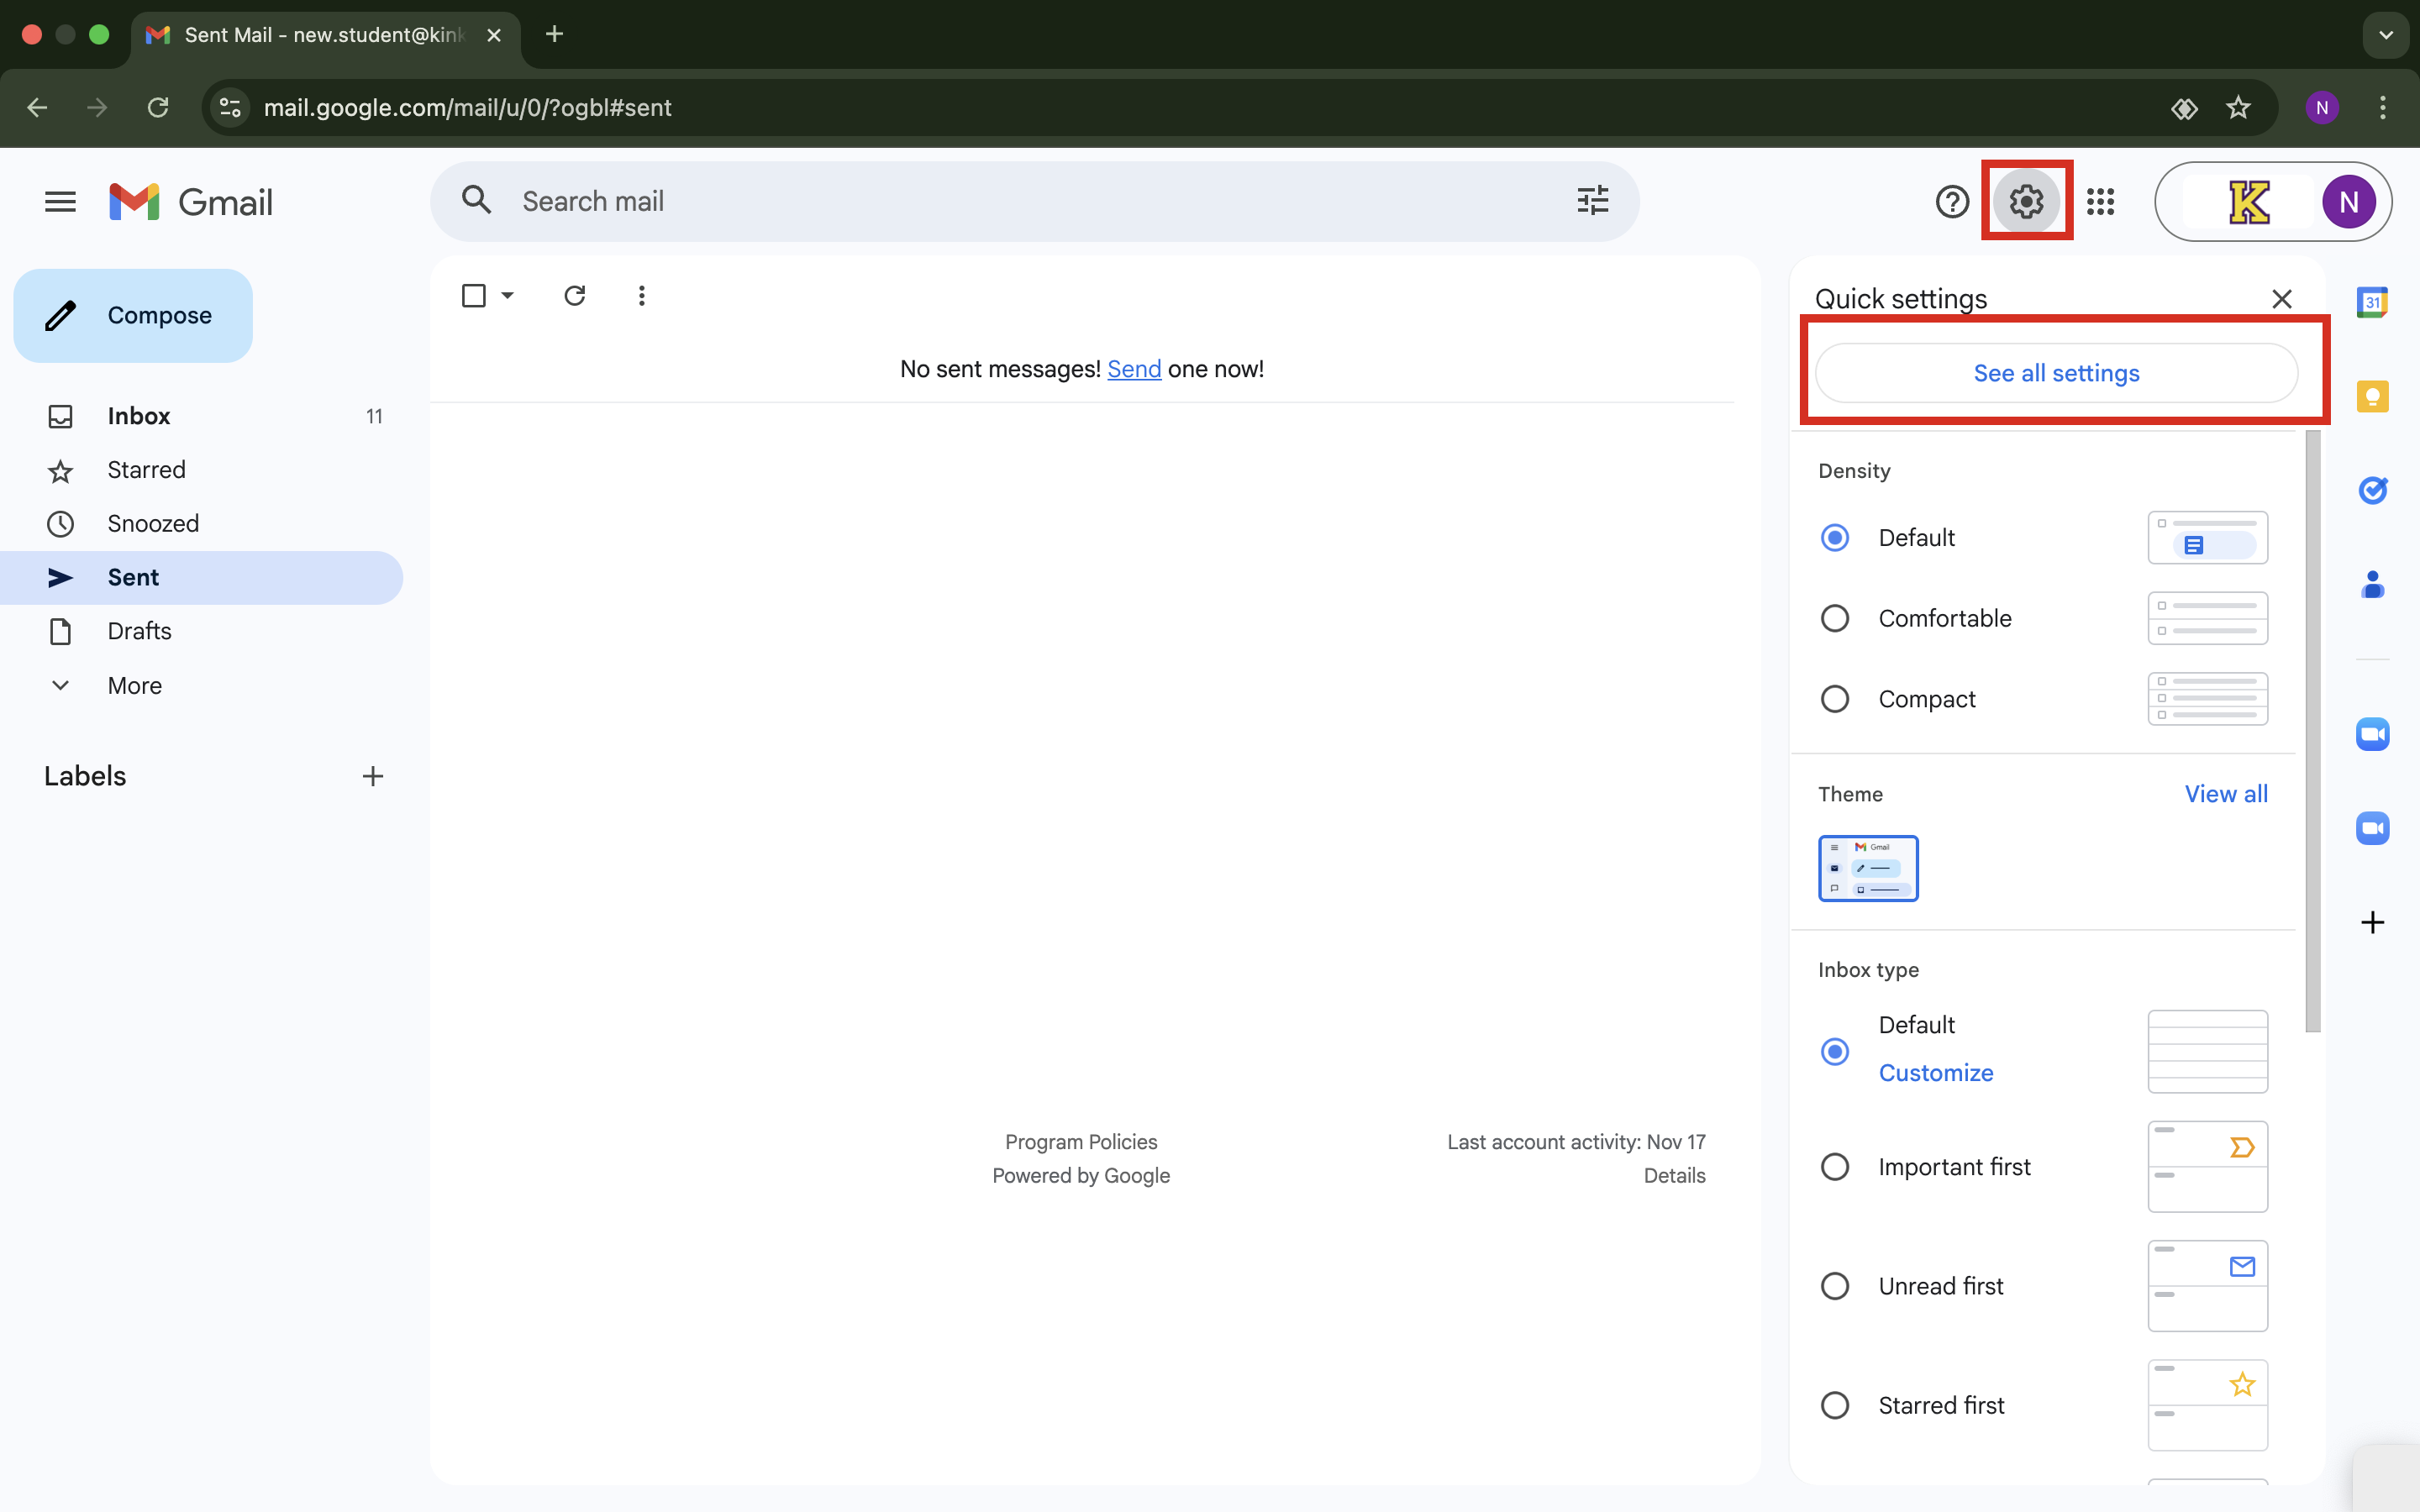Viewport: 2420px width, 1512px height.
Task: Open Google Keep side panel
Action: (x=2372, y=397)
